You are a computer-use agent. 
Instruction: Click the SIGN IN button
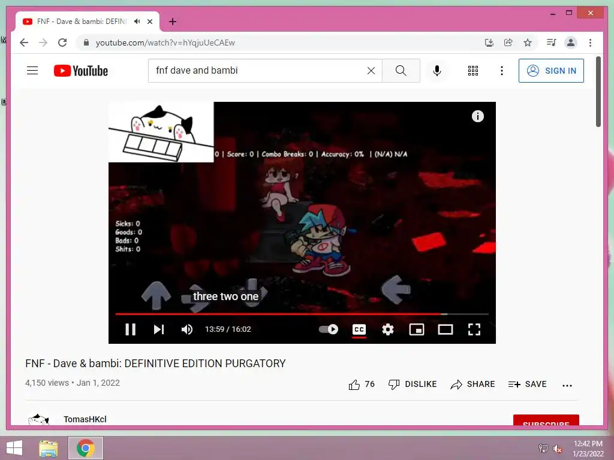coord(551,71)
